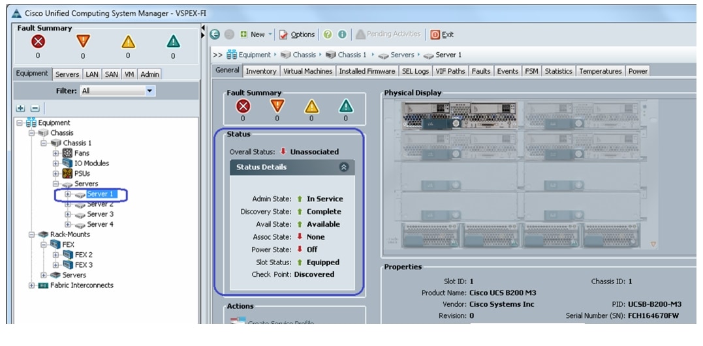Click the red Exit icon
The height and width of the screenshot is (346, 703).
point(435,35)
